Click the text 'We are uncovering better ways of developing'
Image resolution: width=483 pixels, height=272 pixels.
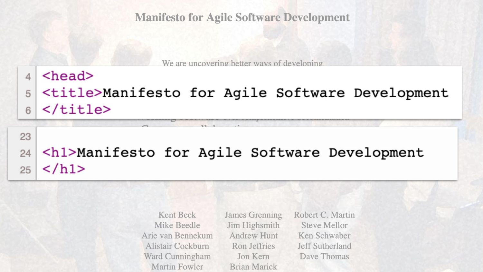click(x=242, y=63)
